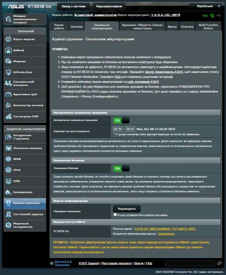Open the Multi-Function Button tab
The width and height of the screenshot is (226, 275).
[x=208, y=27]
